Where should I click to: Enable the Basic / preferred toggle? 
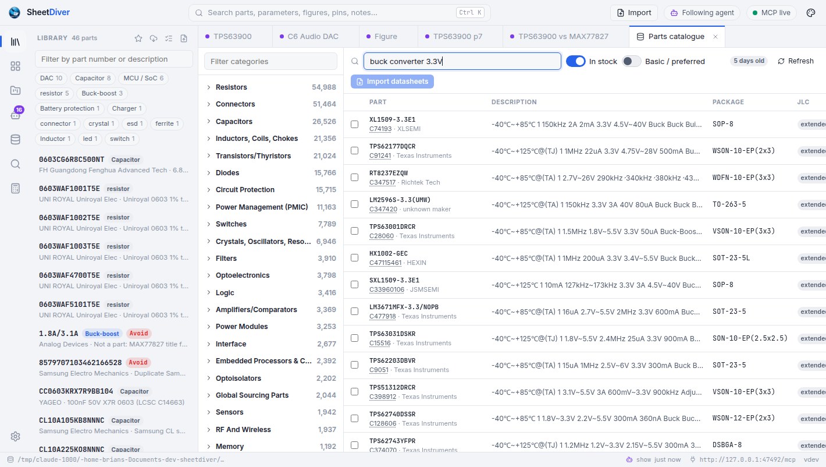[632, 61]
